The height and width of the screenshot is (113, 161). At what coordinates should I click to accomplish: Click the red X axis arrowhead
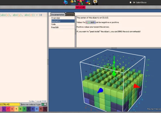pyautogui.click(x=136, y=86)
